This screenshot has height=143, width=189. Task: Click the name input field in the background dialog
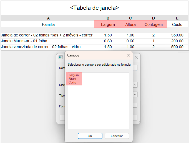click(135, 68)
